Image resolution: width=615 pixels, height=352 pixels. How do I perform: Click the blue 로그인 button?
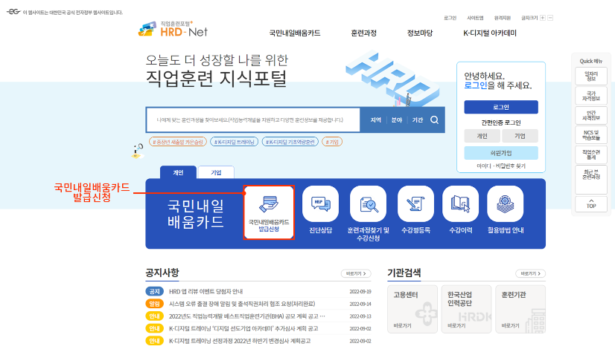[501, 107]
